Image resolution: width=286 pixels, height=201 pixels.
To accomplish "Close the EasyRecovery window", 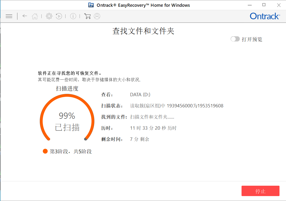I will tap(279, 5).
